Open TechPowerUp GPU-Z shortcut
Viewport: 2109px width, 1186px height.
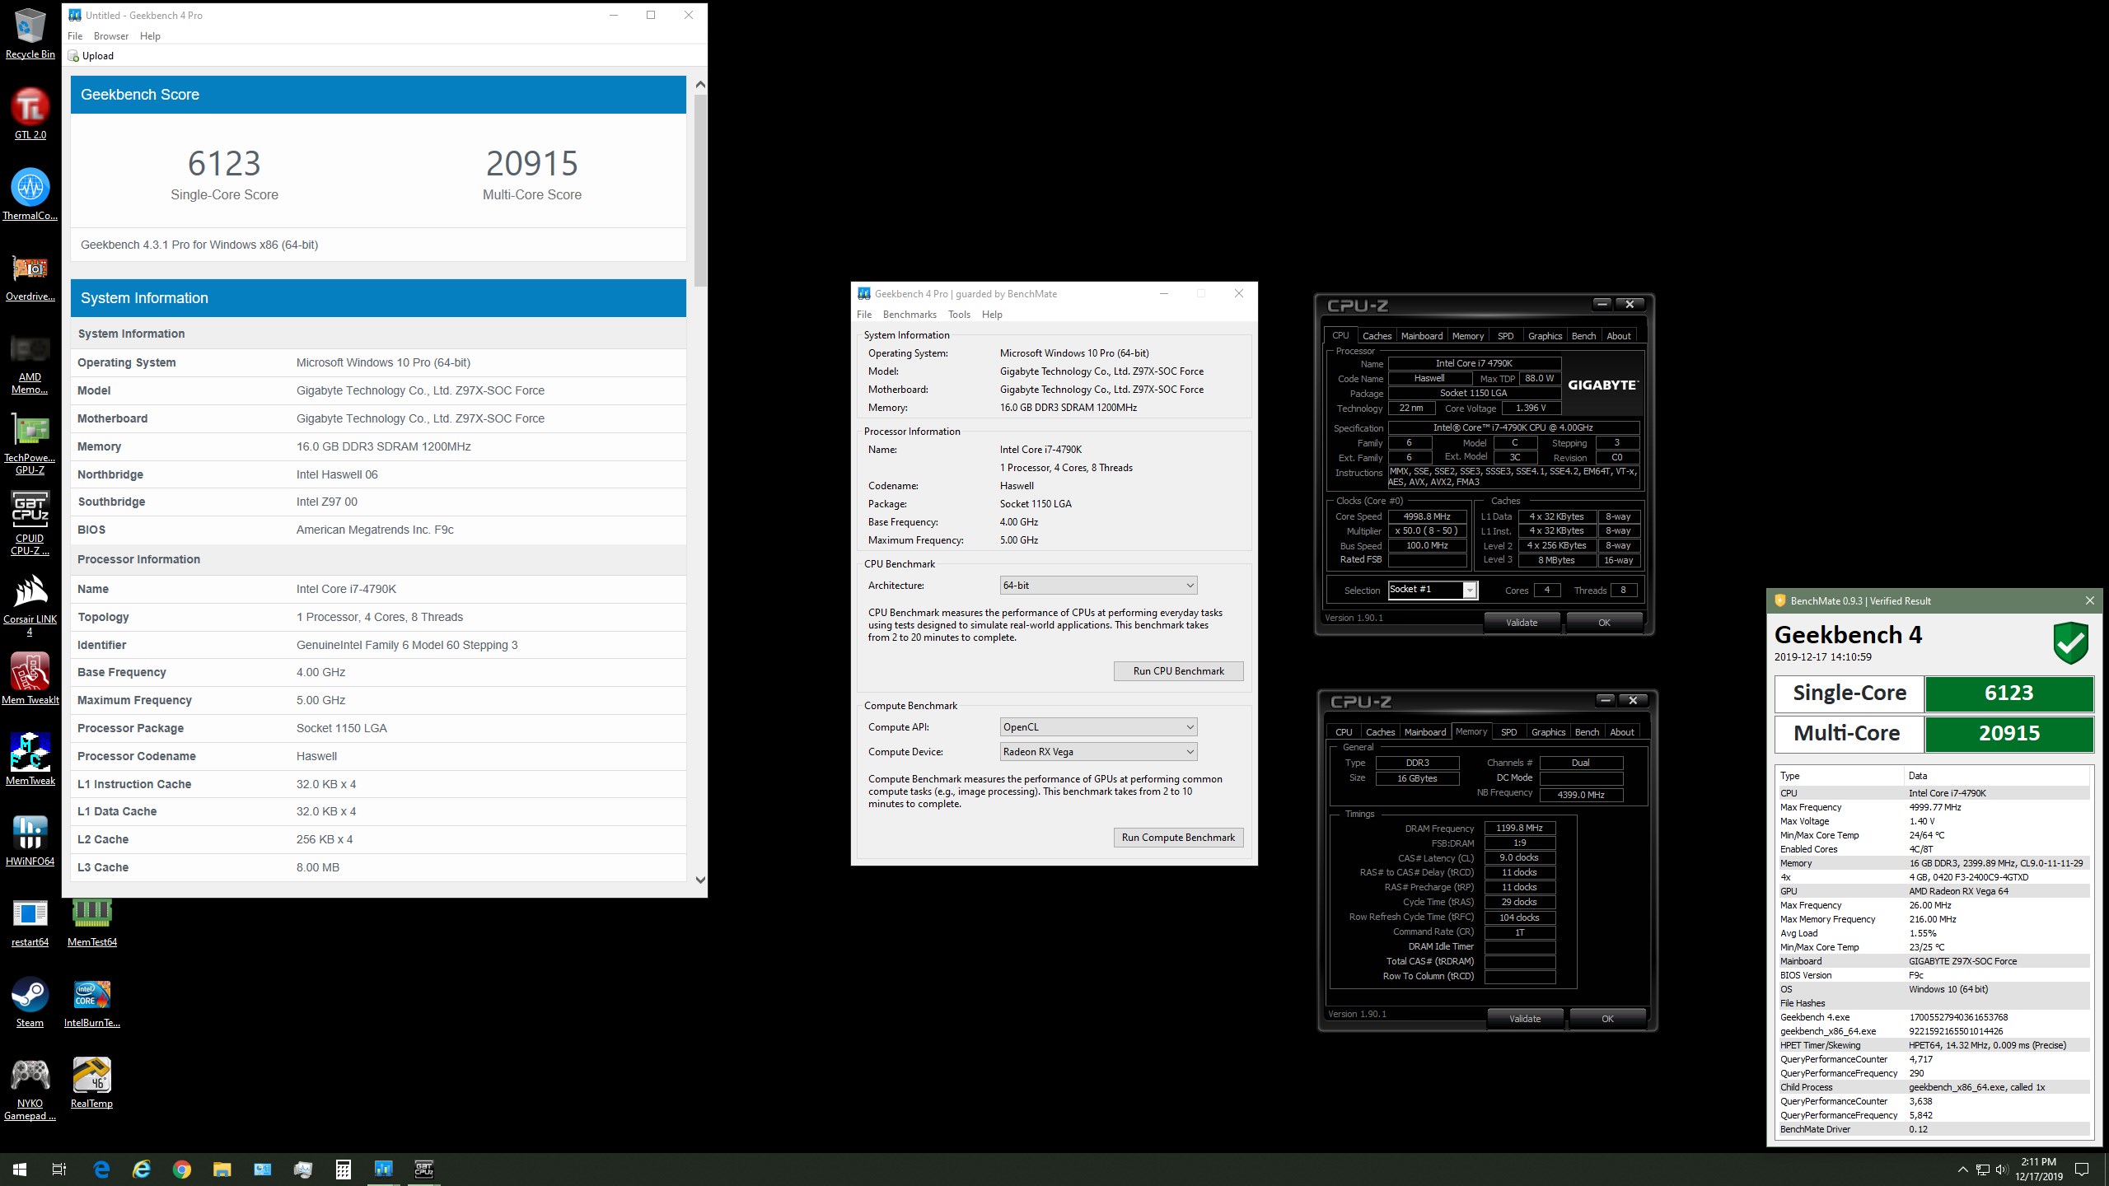[30, 443]
